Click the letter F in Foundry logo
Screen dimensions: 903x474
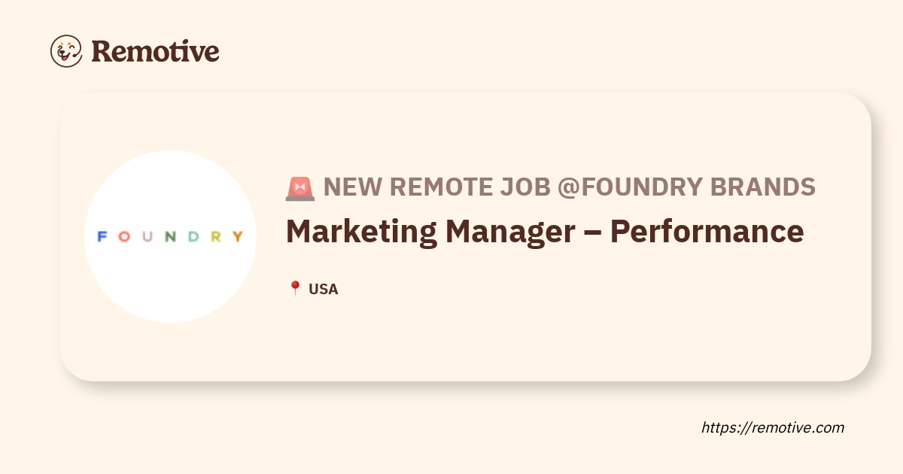(x=102, y=237)
